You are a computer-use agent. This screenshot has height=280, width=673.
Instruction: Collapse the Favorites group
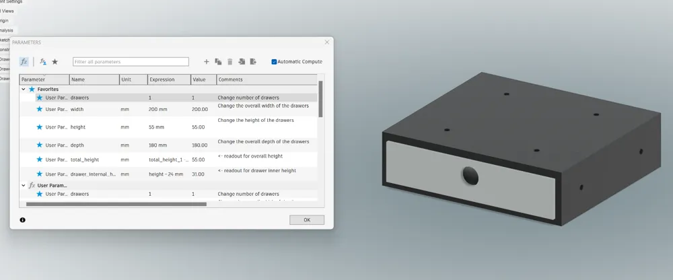click(24, 90)
